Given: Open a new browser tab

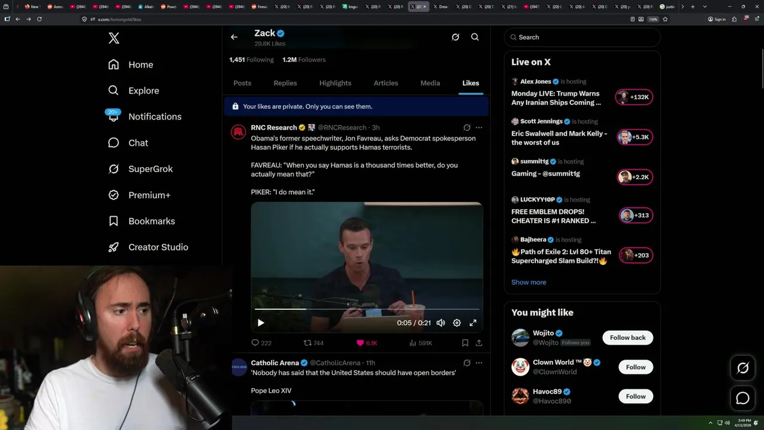Looking at the screenshot, I should pyautogui.click(x=694, y=7).
